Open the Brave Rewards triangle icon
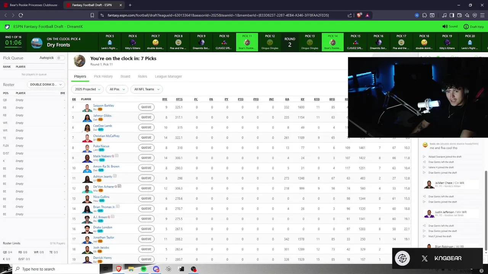488x274 pixels. coord(368,15)
